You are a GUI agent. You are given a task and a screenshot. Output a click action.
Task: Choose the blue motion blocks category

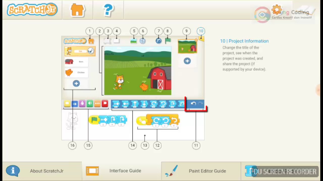pos(74,104)
